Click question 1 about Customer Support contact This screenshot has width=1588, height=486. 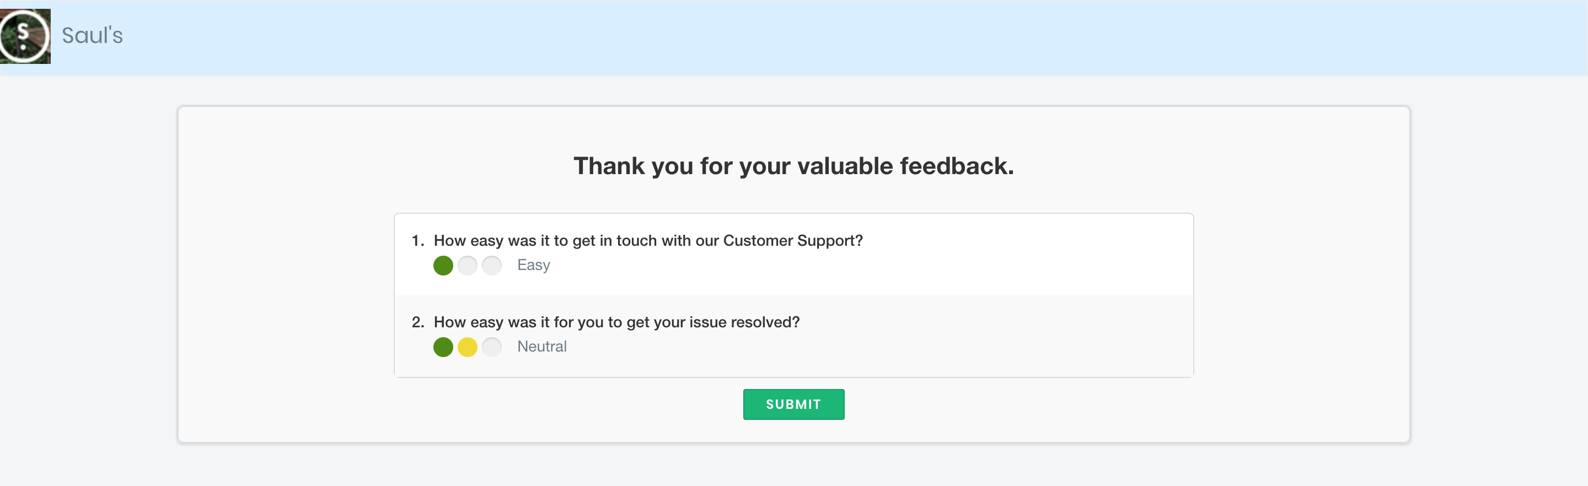click(x=648, y=240)
